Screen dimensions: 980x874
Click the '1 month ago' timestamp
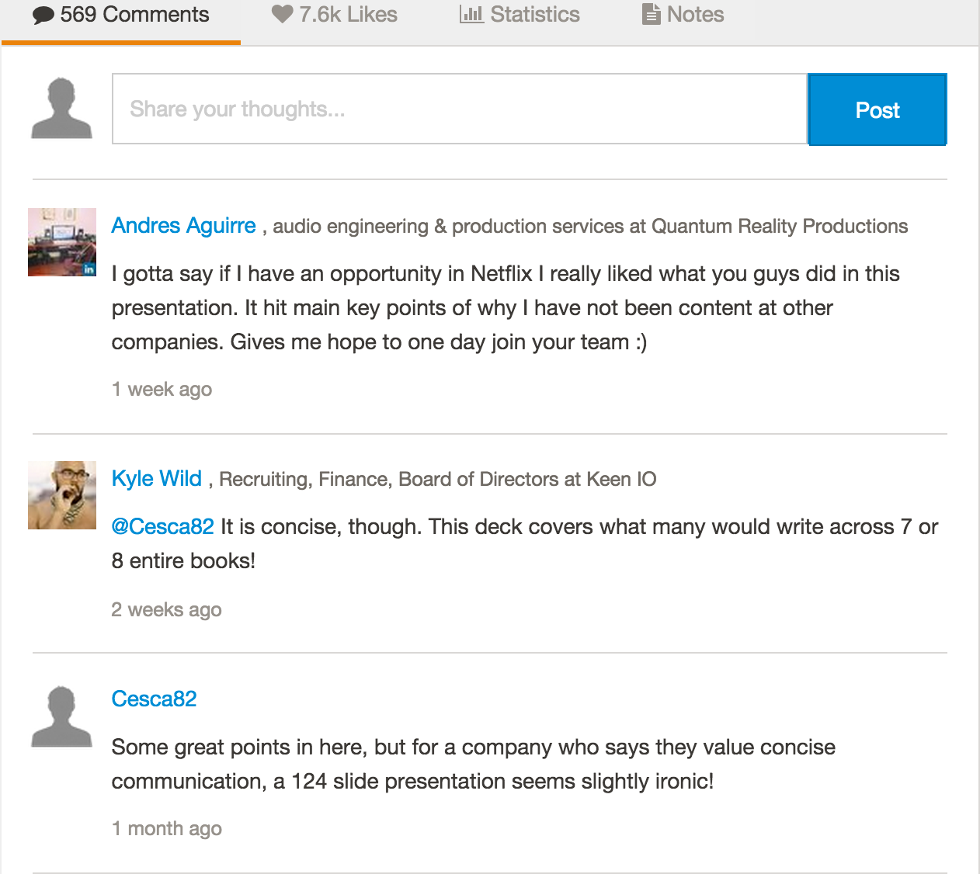pyautogui.click(x=167, y=828)
